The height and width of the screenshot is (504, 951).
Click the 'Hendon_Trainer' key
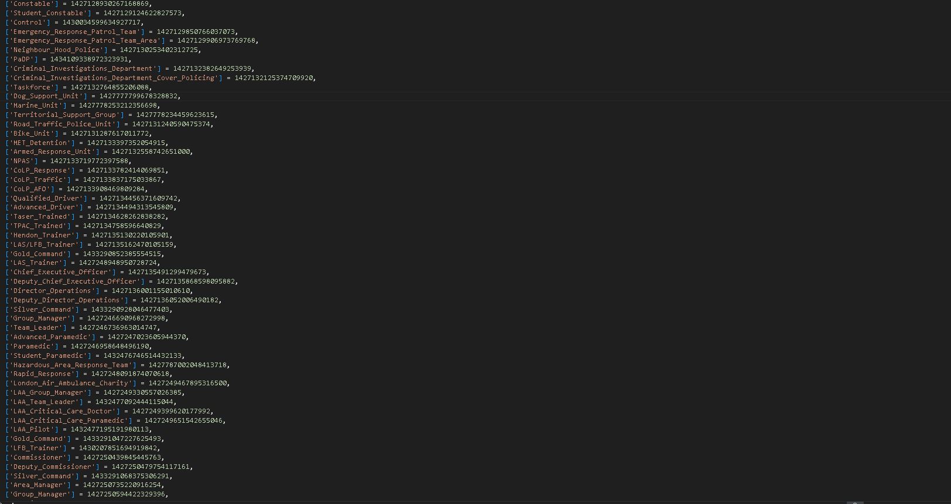[42, 236]
